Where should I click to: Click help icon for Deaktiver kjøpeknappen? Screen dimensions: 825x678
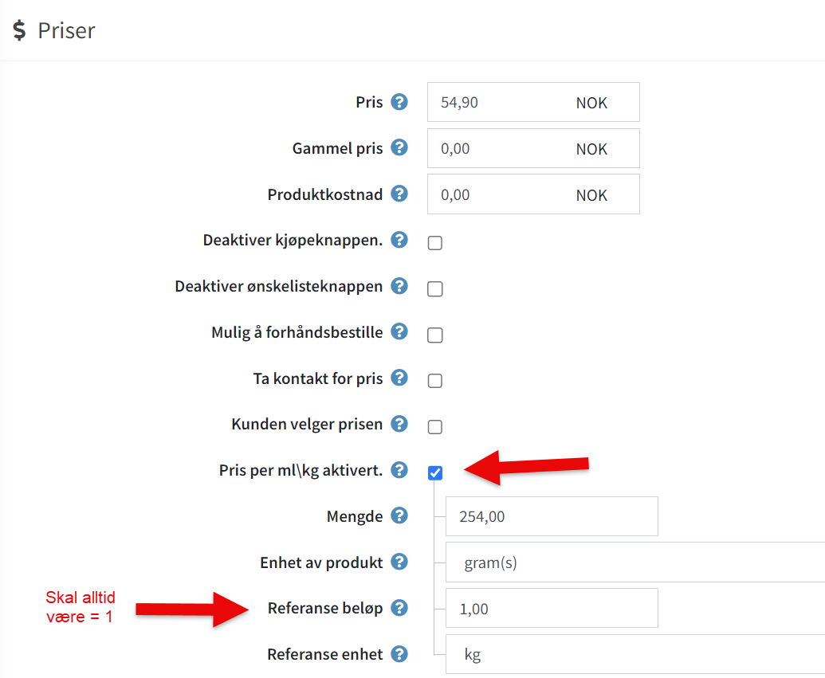pos(399,240)
